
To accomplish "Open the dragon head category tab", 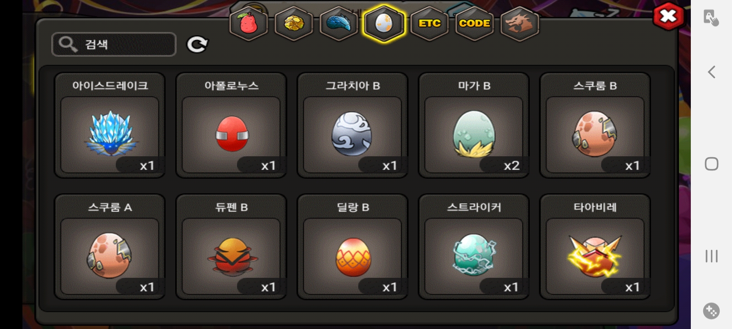I will [x=520, y=23].
